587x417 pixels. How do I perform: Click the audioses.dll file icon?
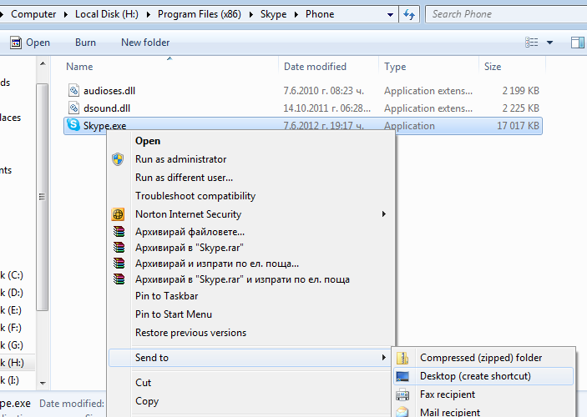pyautogui.click(x=73, y=90)
